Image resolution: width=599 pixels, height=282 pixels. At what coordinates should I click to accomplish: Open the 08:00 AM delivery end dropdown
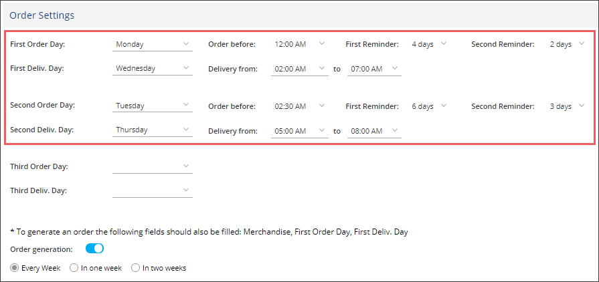(x=374, y=131)
